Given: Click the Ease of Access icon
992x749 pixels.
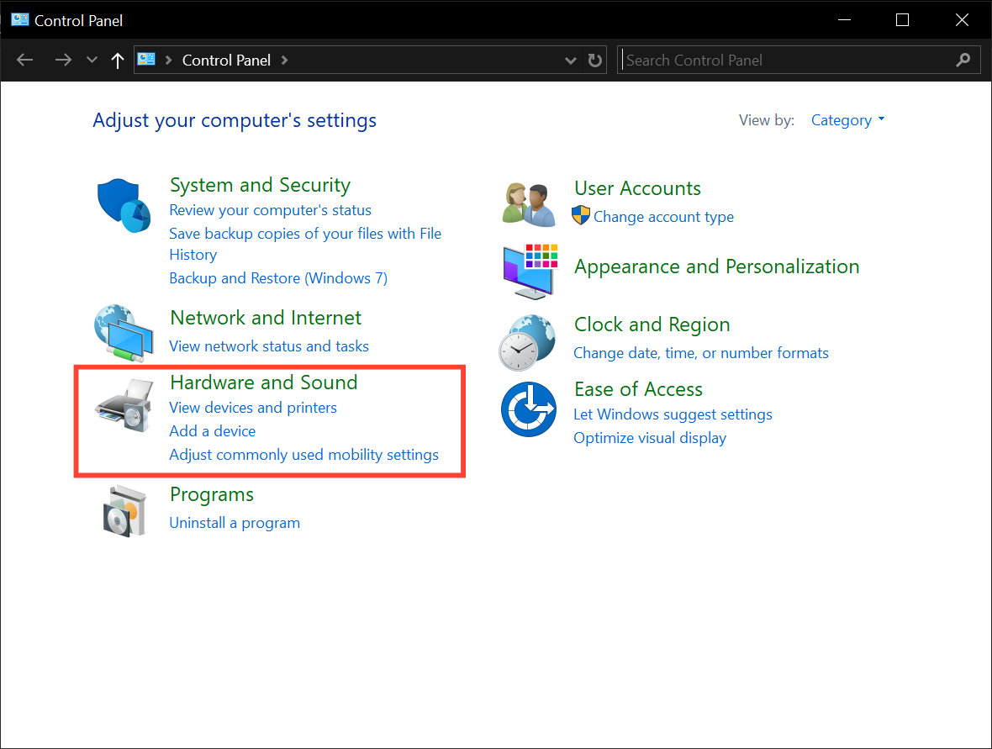Looking at the screenshot, I should (528, 409).
